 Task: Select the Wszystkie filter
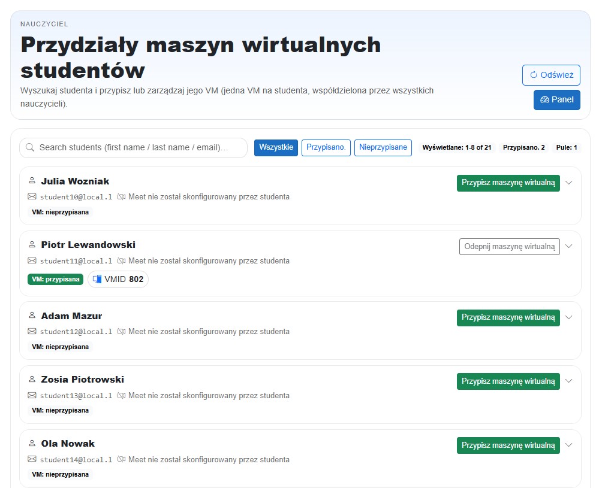pos(276,147)
